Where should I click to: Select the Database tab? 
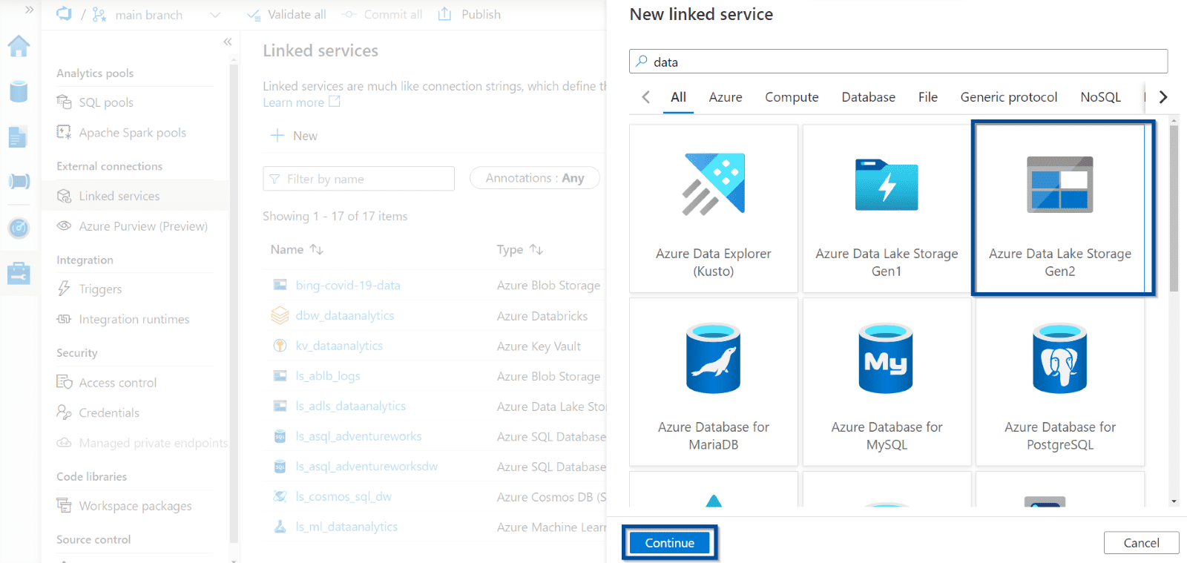click(868, 97)
